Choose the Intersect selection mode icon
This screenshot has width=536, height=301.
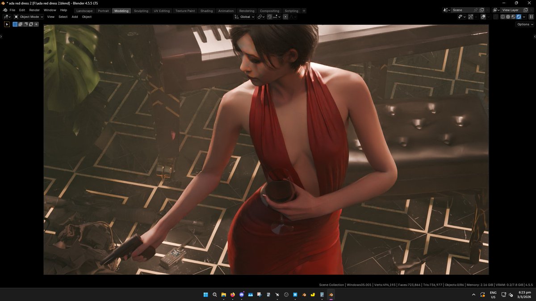tap(36, 24)
